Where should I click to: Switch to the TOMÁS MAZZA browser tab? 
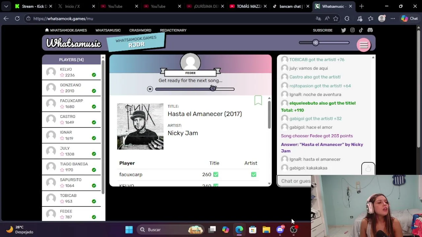click(x=249, y=6)
